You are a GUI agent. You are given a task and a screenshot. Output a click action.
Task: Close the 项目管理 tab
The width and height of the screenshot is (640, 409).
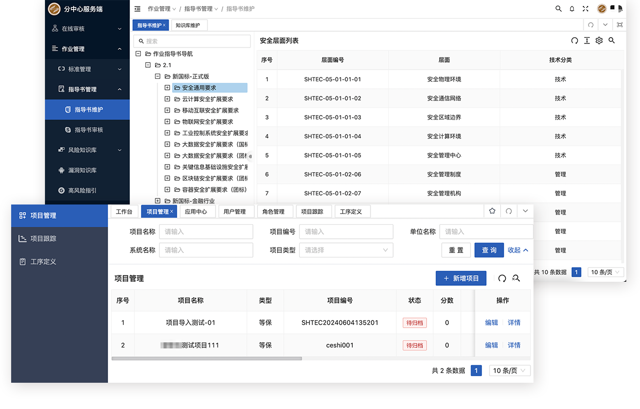[x=172, y=212]
